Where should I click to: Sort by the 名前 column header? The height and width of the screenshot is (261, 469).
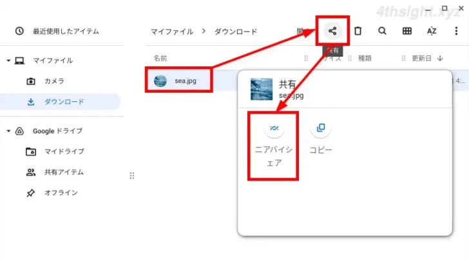click(160, 59)
